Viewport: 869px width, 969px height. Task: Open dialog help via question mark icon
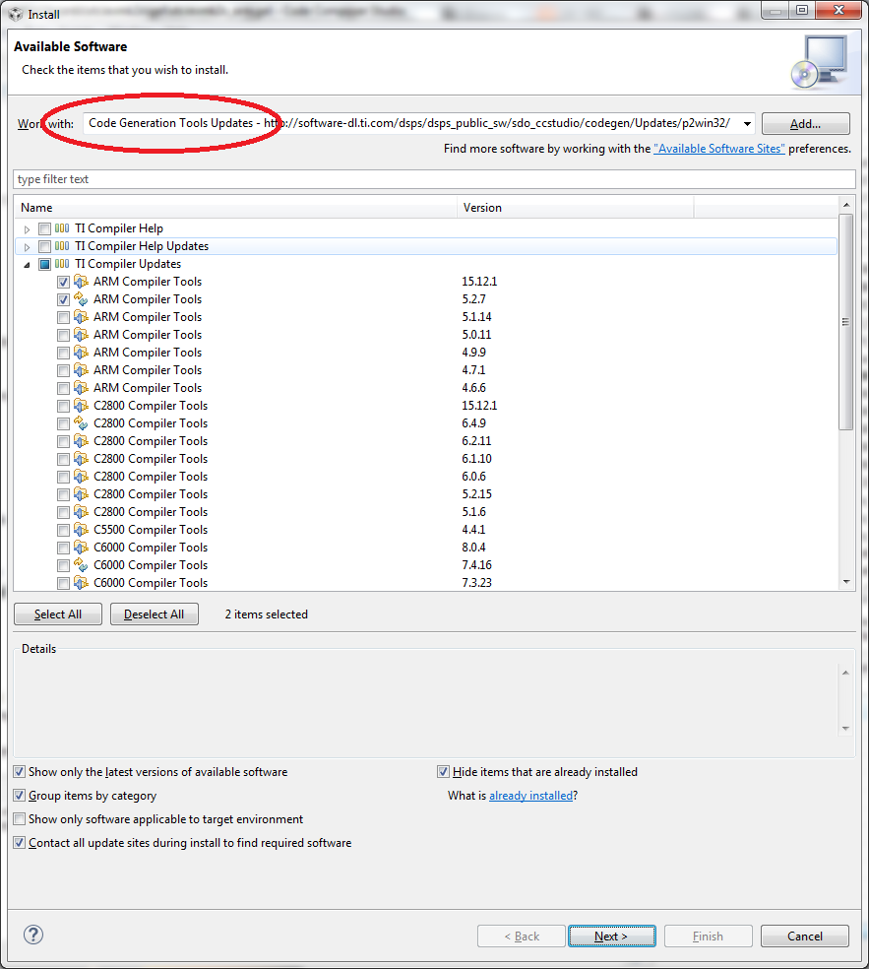[x=33, y=935]
